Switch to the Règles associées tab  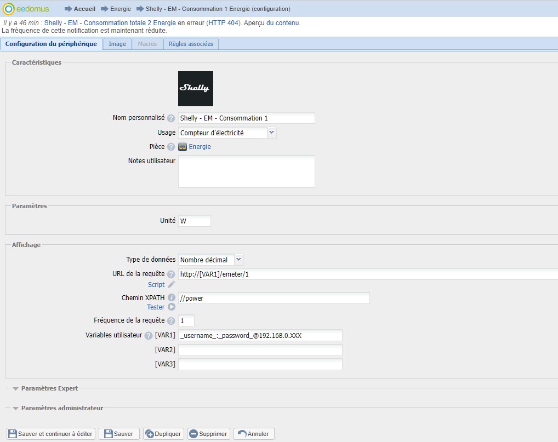tap(191, 44)
